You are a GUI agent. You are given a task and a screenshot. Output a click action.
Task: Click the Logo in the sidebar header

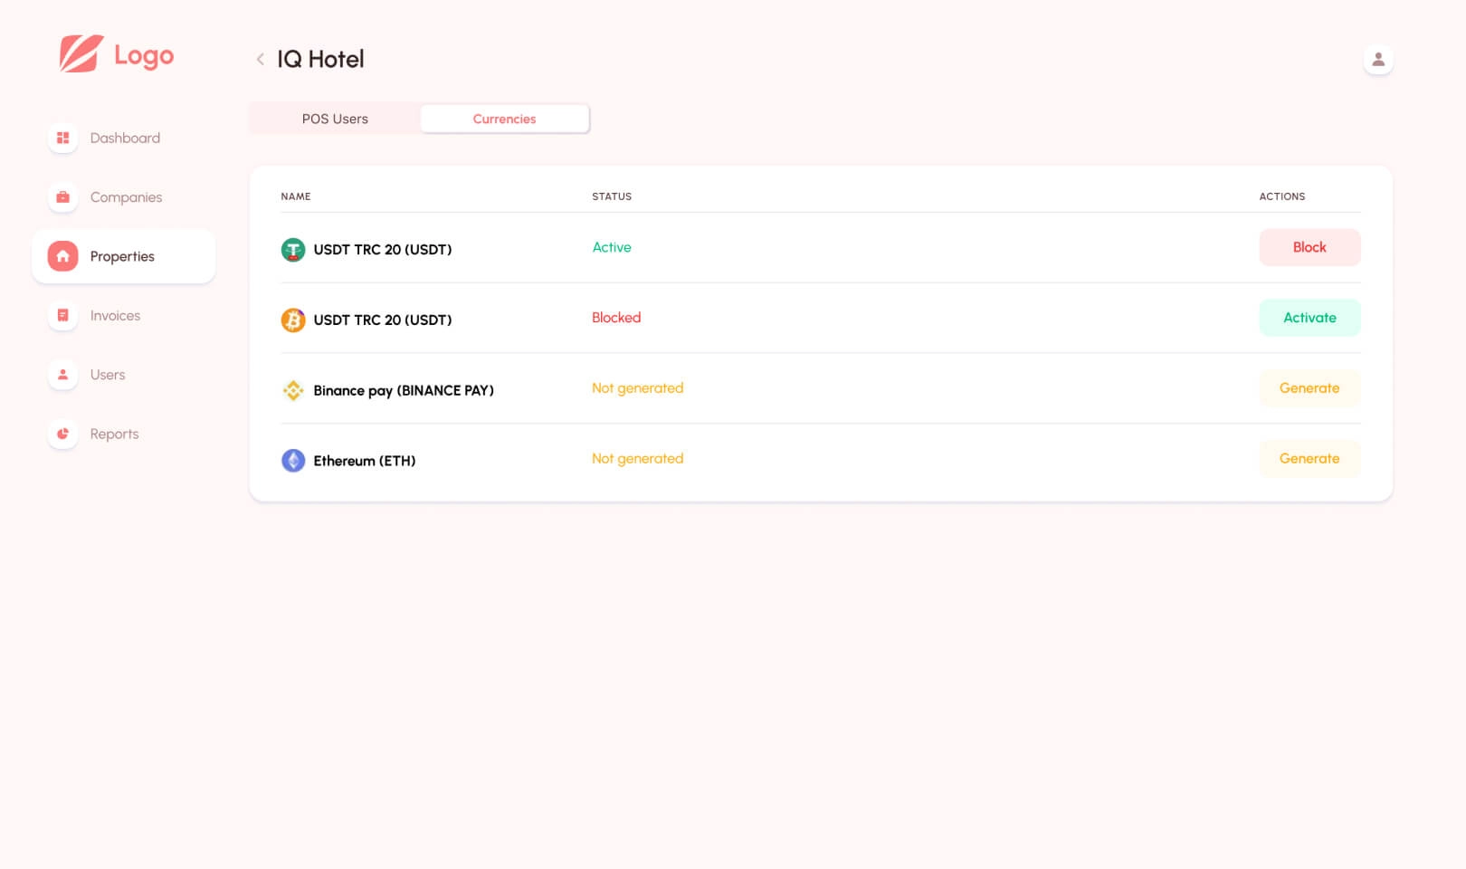point(117,55)
